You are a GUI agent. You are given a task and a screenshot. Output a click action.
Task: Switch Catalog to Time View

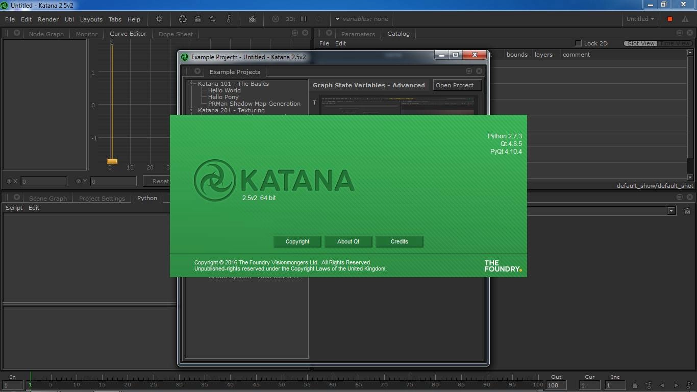click(x=675, y=43)
